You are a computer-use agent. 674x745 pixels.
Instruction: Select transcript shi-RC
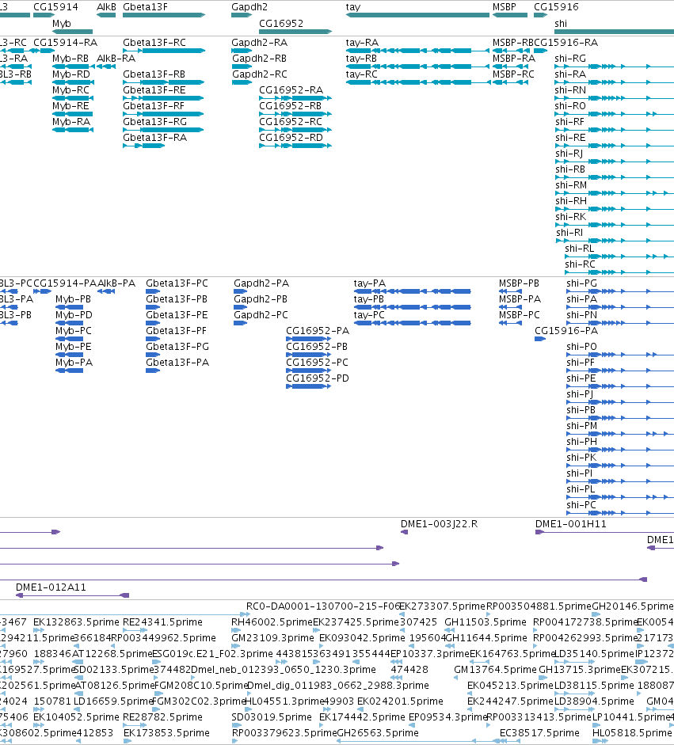pos(580,264)
